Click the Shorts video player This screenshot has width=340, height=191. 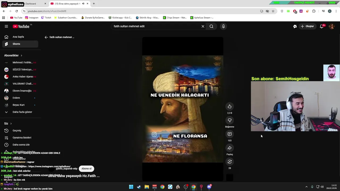(182, 109)
